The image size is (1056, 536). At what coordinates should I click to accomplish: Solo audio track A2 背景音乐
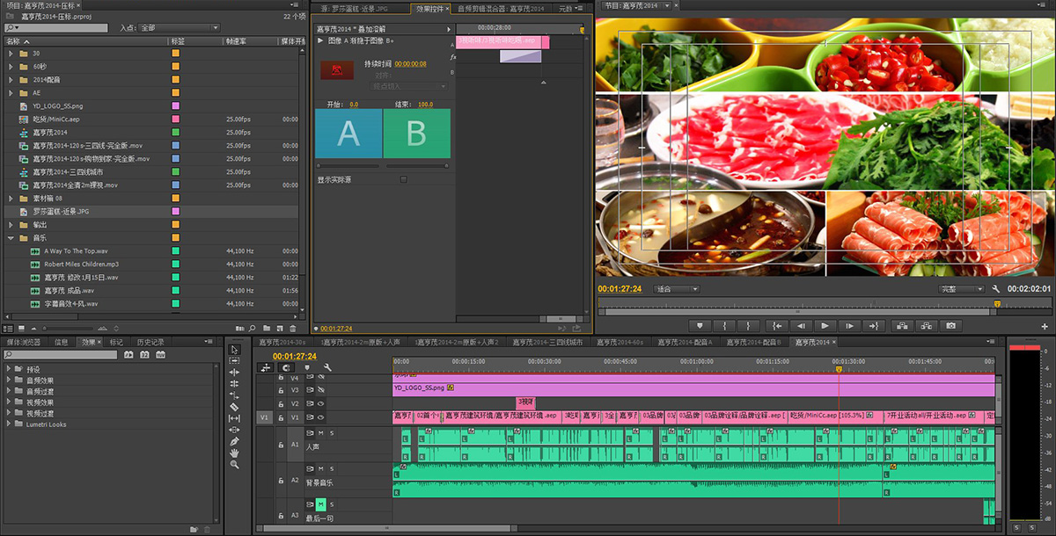(332, 469)
